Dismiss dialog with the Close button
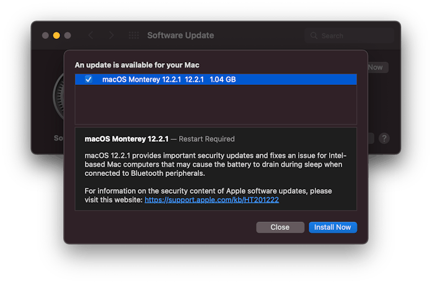432x285 pixels. pos(280,227)
